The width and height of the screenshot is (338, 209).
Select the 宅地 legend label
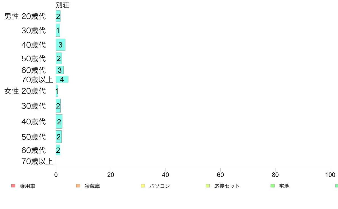point(284,186)
